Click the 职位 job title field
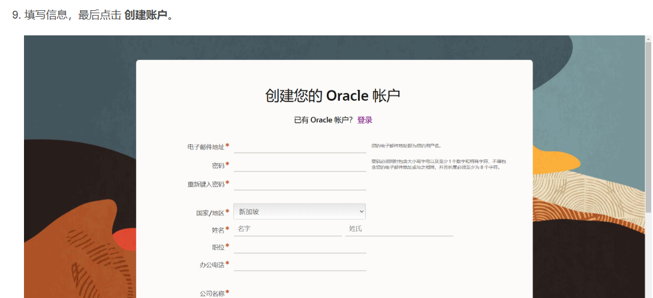653x298 pixels. [300, 247]
